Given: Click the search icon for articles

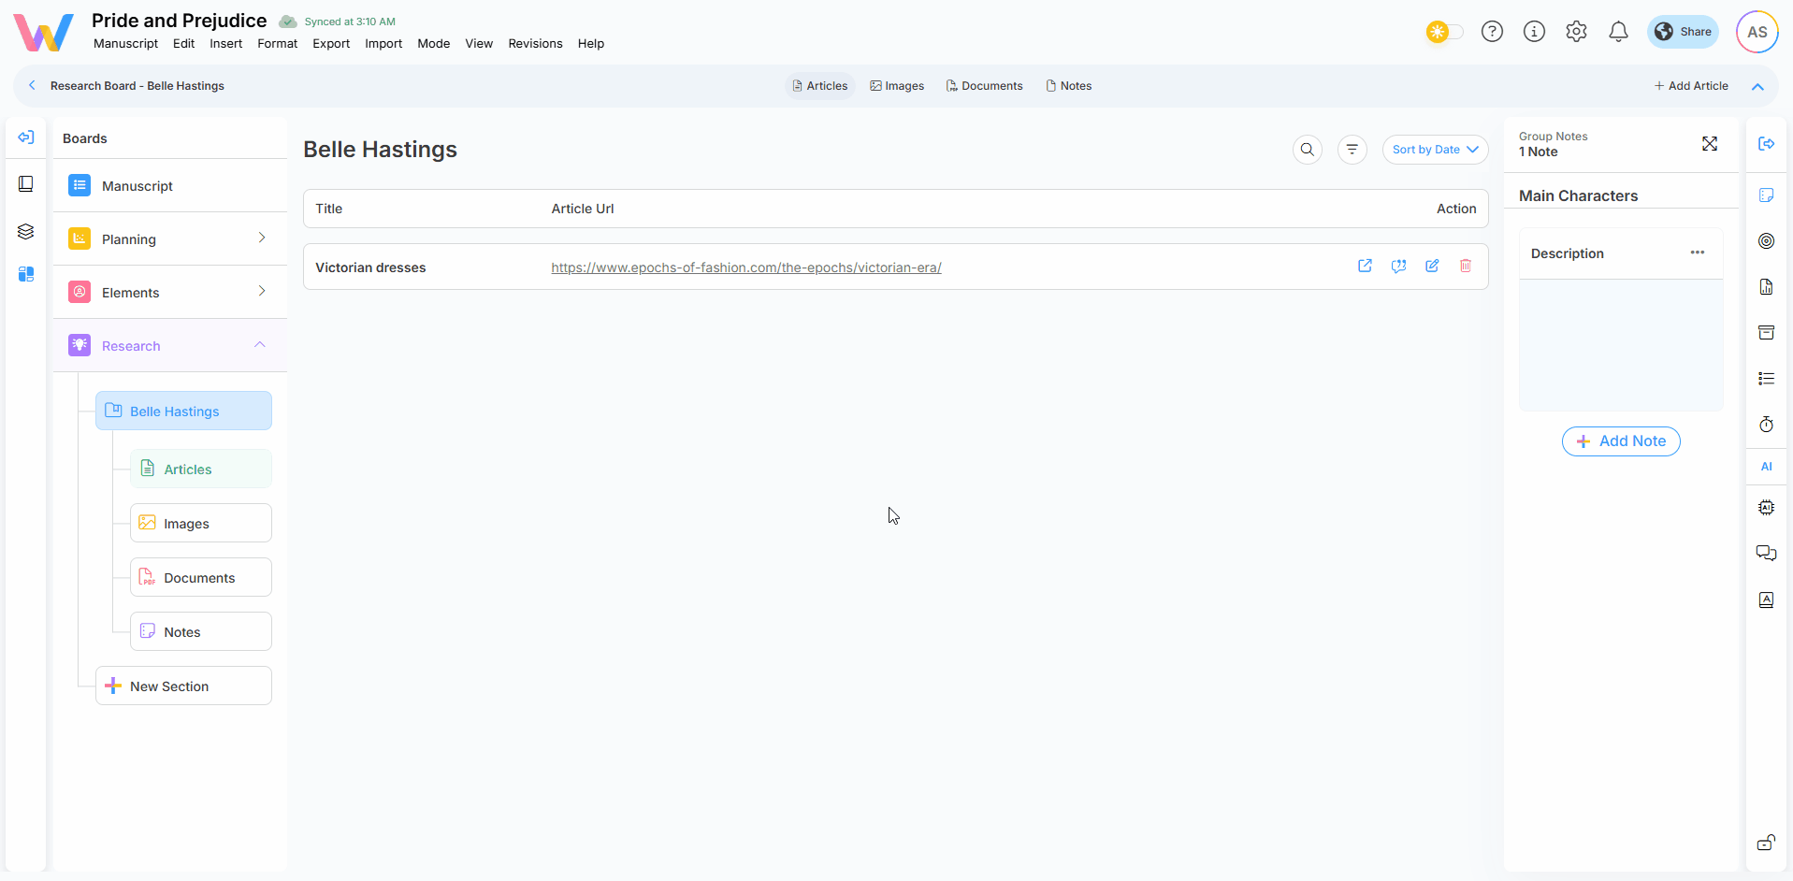Looking at the screenshot, I should 1307,150.
